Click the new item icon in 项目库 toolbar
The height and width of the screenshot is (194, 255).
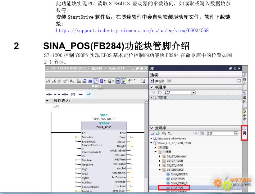tap(153, 92)
